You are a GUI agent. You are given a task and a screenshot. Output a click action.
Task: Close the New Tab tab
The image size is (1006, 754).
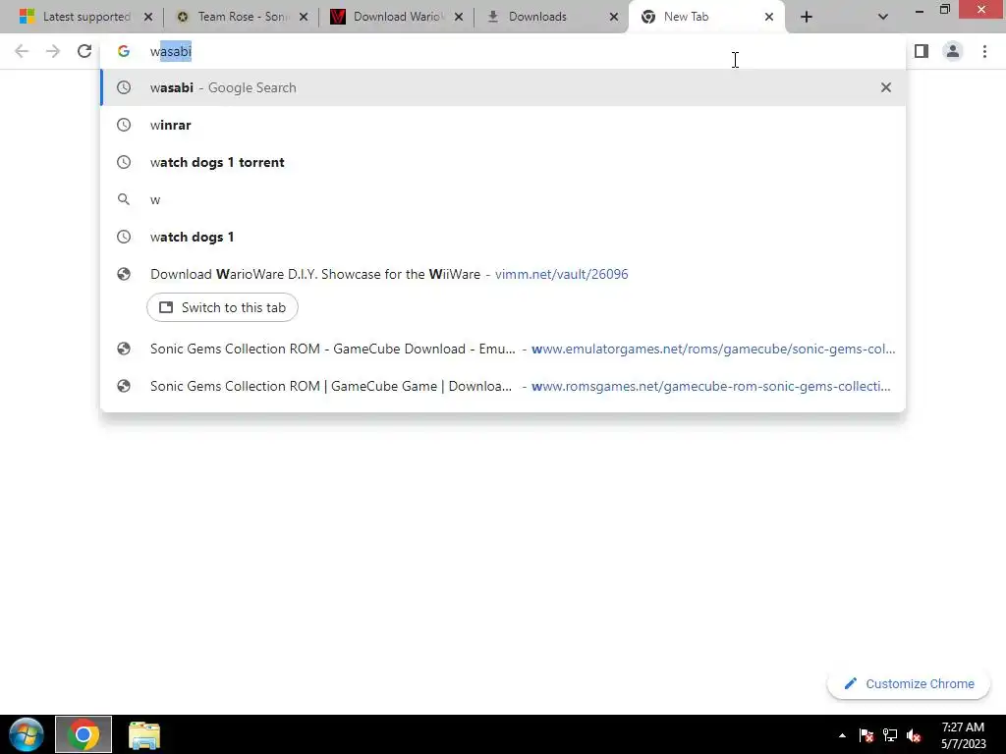tap(769, 17)
